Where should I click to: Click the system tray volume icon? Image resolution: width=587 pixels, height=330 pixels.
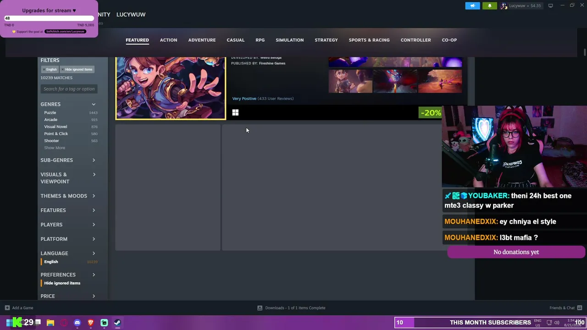[556, 323]
